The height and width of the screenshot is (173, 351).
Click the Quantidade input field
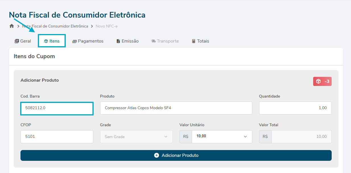[295, 108]
